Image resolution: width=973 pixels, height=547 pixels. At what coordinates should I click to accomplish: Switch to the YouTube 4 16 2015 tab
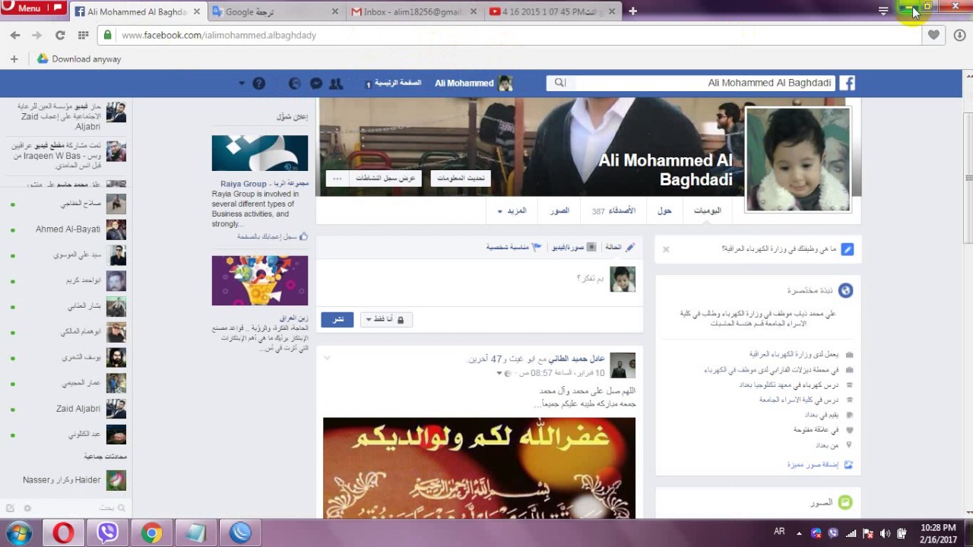[x=553, y=11]
